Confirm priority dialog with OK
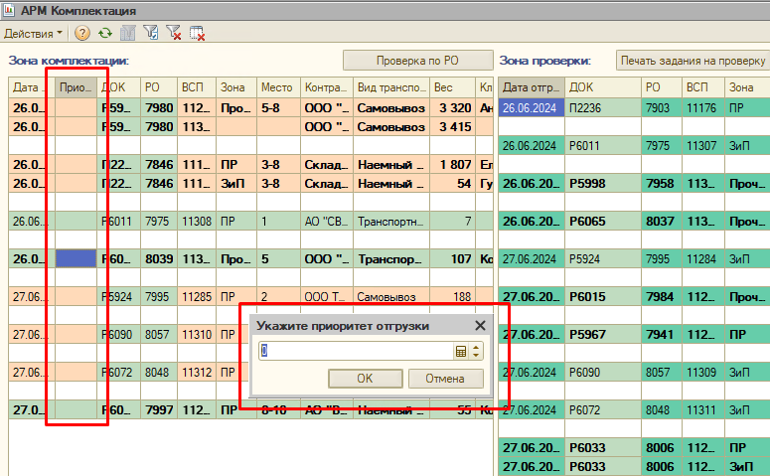 [x=365, y=379]
